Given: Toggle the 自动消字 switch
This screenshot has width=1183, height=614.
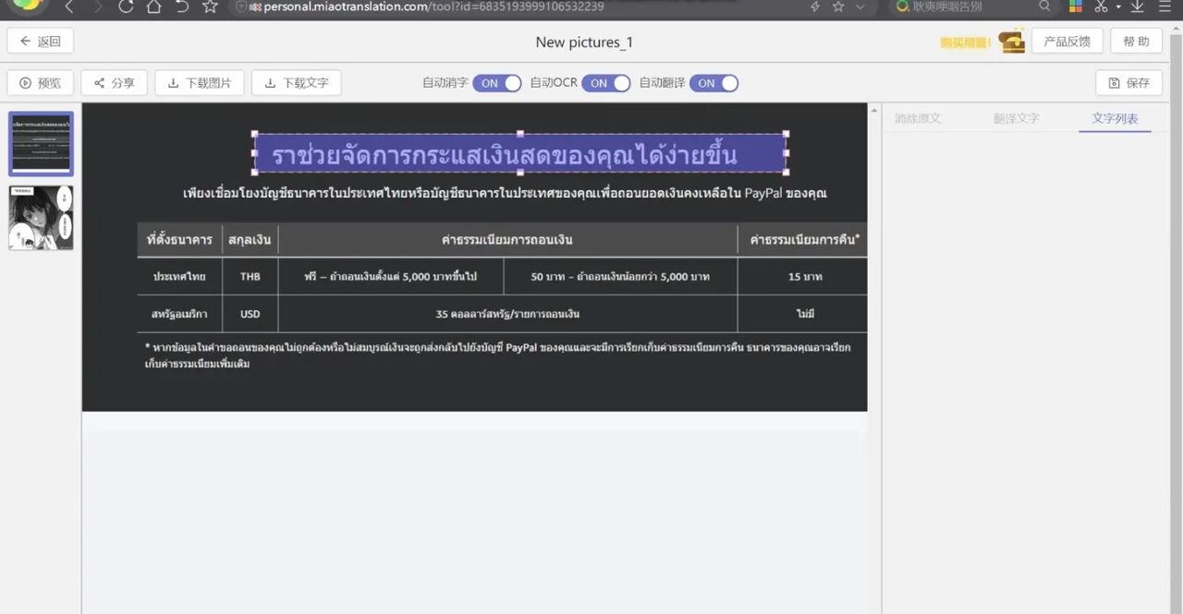Looking at the screenshot, I should [497, 83].
